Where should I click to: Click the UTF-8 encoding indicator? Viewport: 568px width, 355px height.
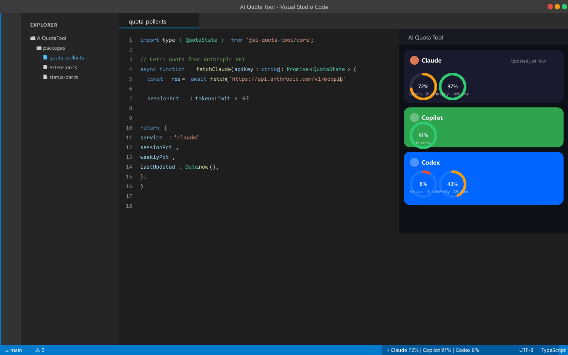pos(526,350)
